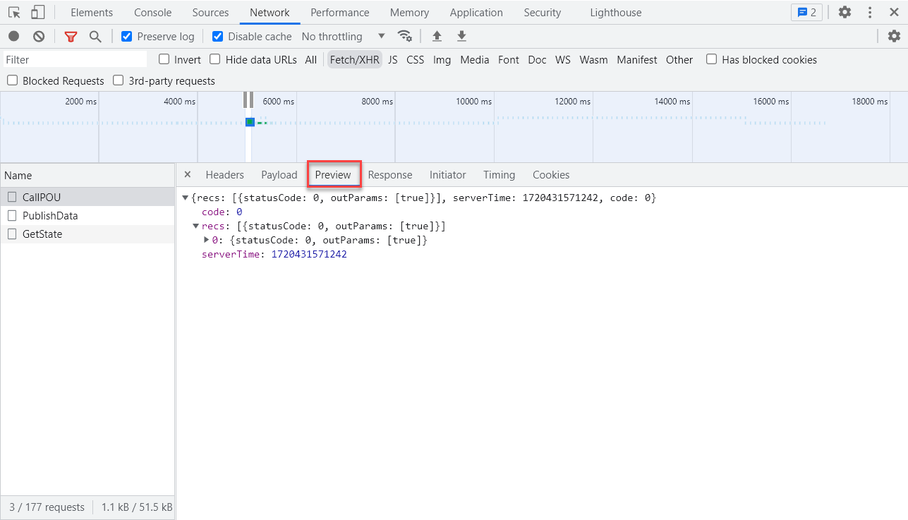This screenshot has height=520, width=908.
Task: Import HAR file with upload arrow
Action: (437, 36)
